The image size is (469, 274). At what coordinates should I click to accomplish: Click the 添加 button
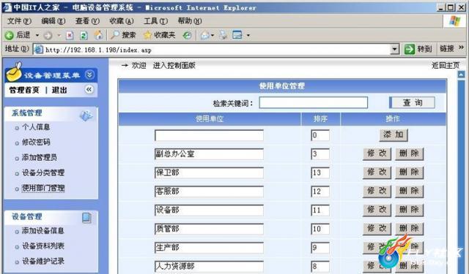point(394,134)
